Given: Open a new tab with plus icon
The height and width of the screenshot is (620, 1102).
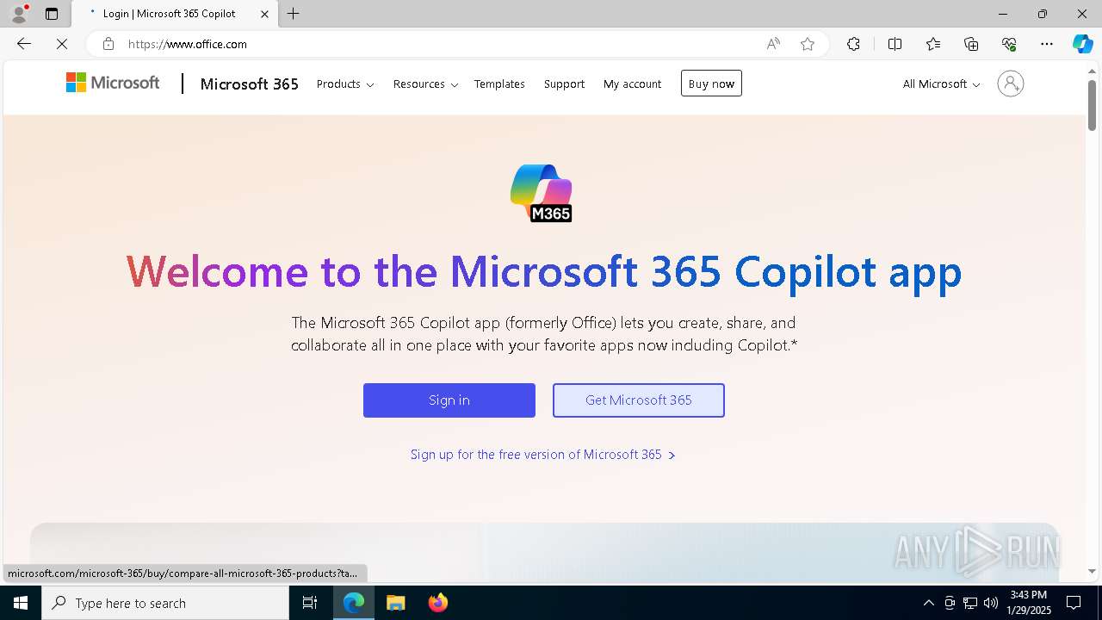Looking at the screenshot, I should 294,14.
